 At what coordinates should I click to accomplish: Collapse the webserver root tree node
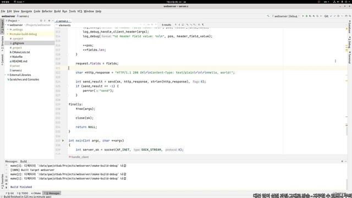click(x=6, y=25)
